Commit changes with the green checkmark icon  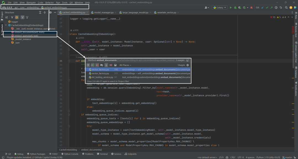[x=267, y=8]
